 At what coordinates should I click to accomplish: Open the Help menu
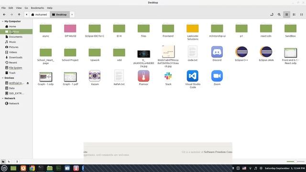click(50, 8)
